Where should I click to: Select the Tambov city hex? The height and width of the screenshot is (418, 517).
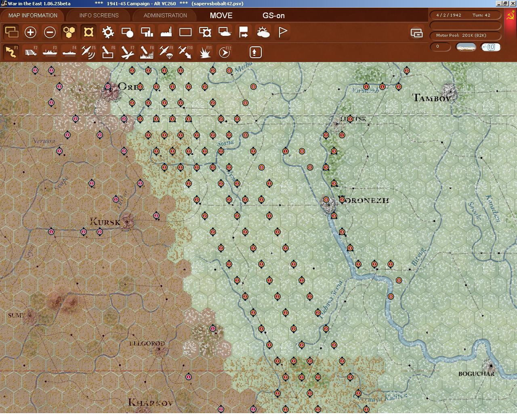pyautogui.click(x=450, y=92)
